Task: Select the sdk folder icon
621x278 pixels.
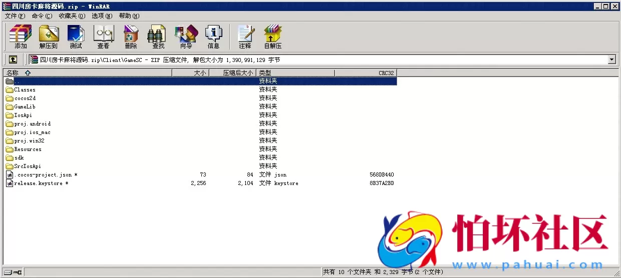Action: (10, 157)
